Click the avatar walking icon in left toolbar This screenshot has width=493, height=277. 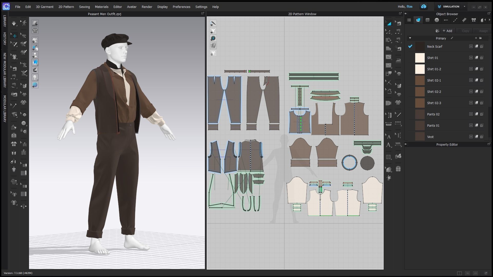point(24,23)
